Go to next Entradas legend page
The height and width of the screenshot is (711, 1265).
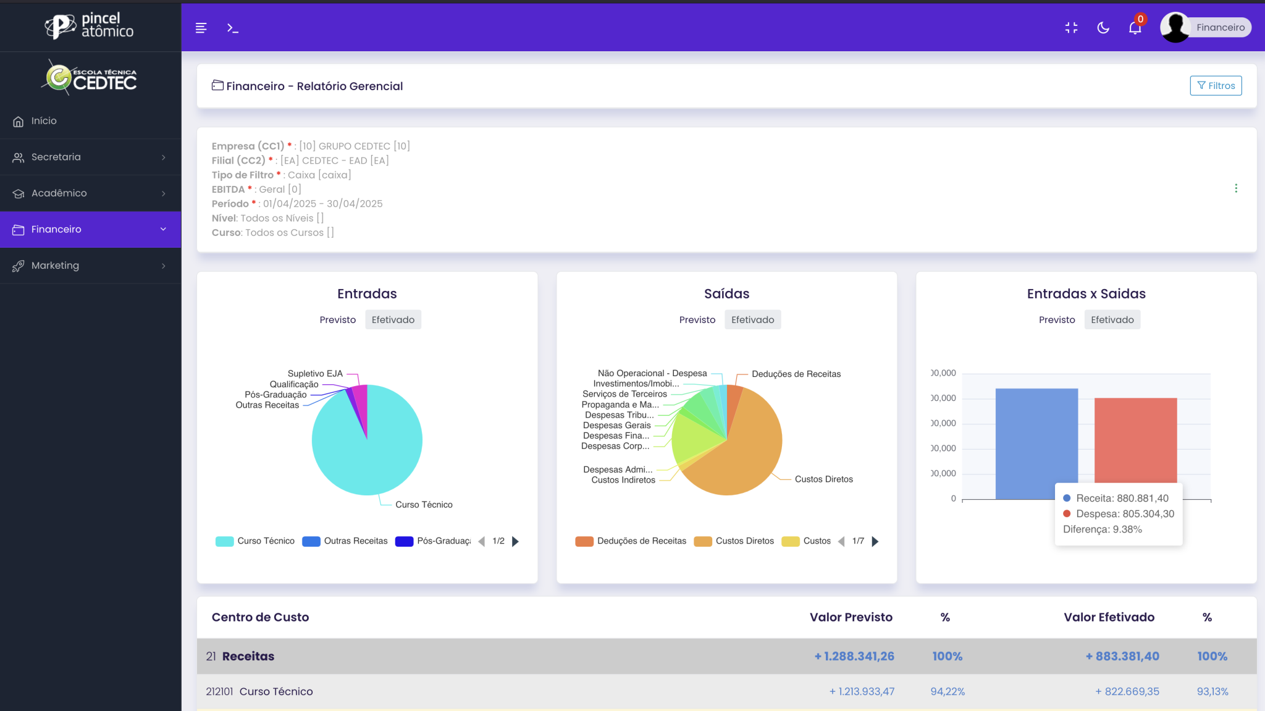coord(516,541)
